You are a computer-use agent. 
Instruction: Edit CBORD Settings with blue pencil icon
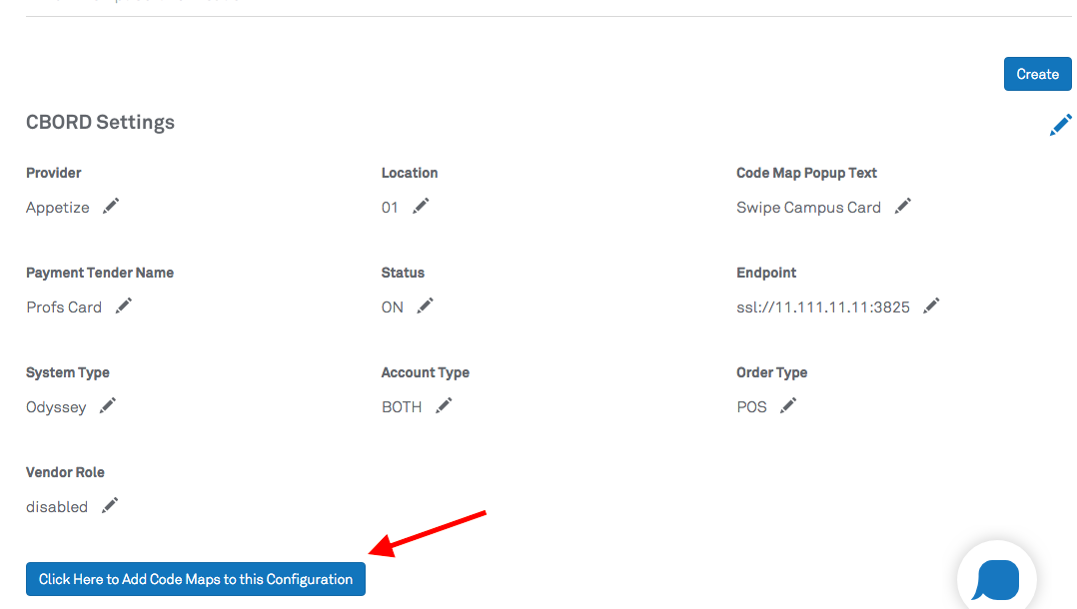pos(1060,125)
